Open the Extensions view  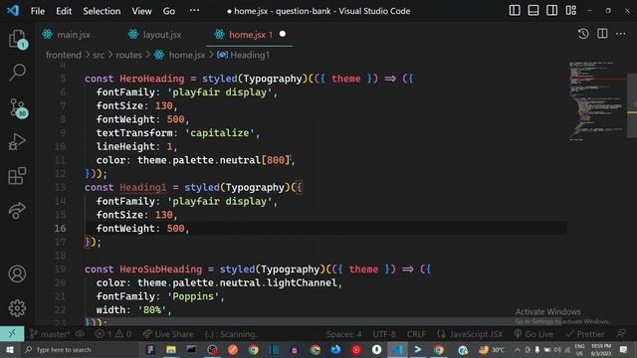tap(18, 176)
